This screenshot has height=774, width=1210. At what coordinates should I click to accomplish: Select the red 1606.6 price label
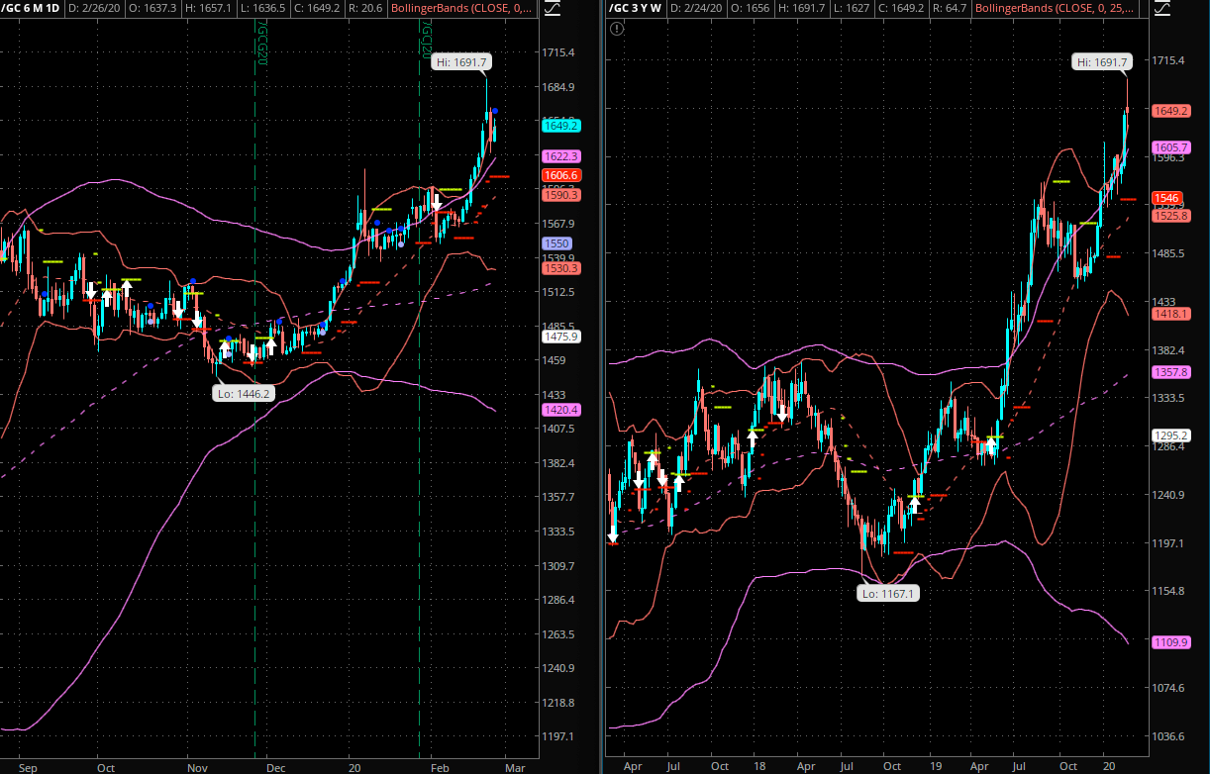coord(560,175)
